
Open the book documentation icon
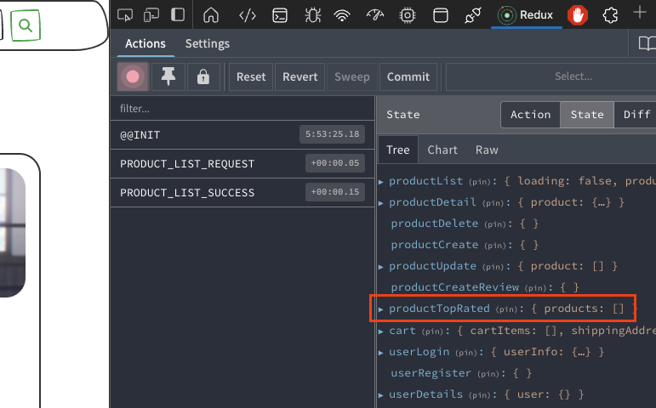(647, 43)
